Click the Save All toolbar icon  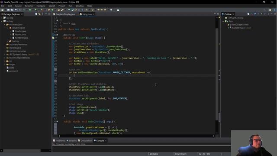(x=12, y=10)
